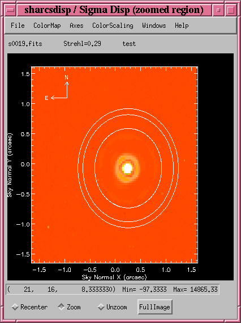241x323 pixels.
Task: Click the maximize window button in title bar
Action: [231, 10]
